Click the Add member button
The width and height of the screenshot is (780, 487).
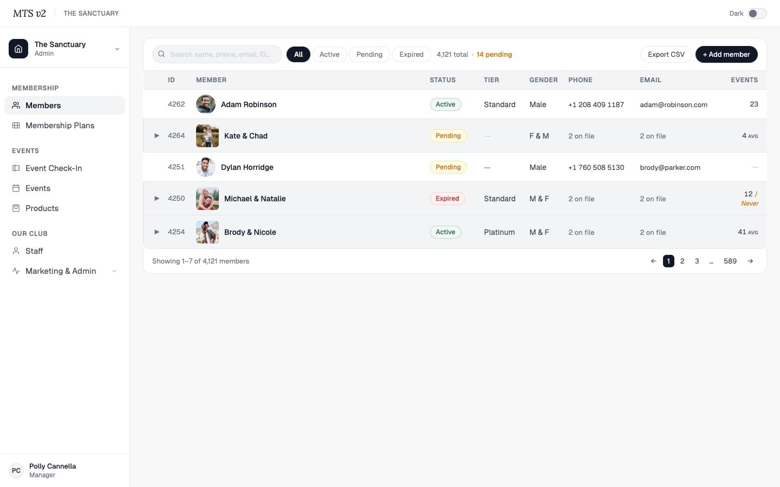(x=726, y=54)
